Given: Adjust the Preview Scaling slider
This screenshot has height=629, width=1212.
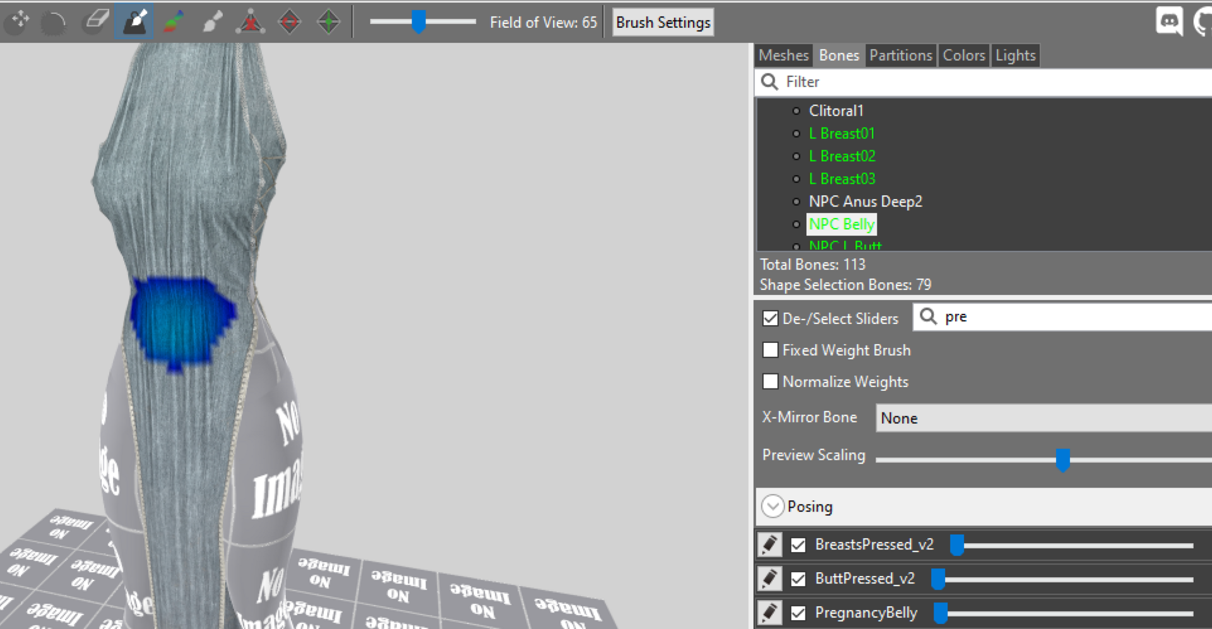Looking at the screenshot, I should (1063, 460).
